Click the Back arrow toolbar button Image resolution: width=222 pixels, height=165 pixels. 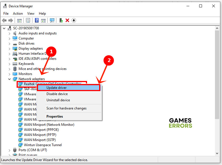point(4,20)
